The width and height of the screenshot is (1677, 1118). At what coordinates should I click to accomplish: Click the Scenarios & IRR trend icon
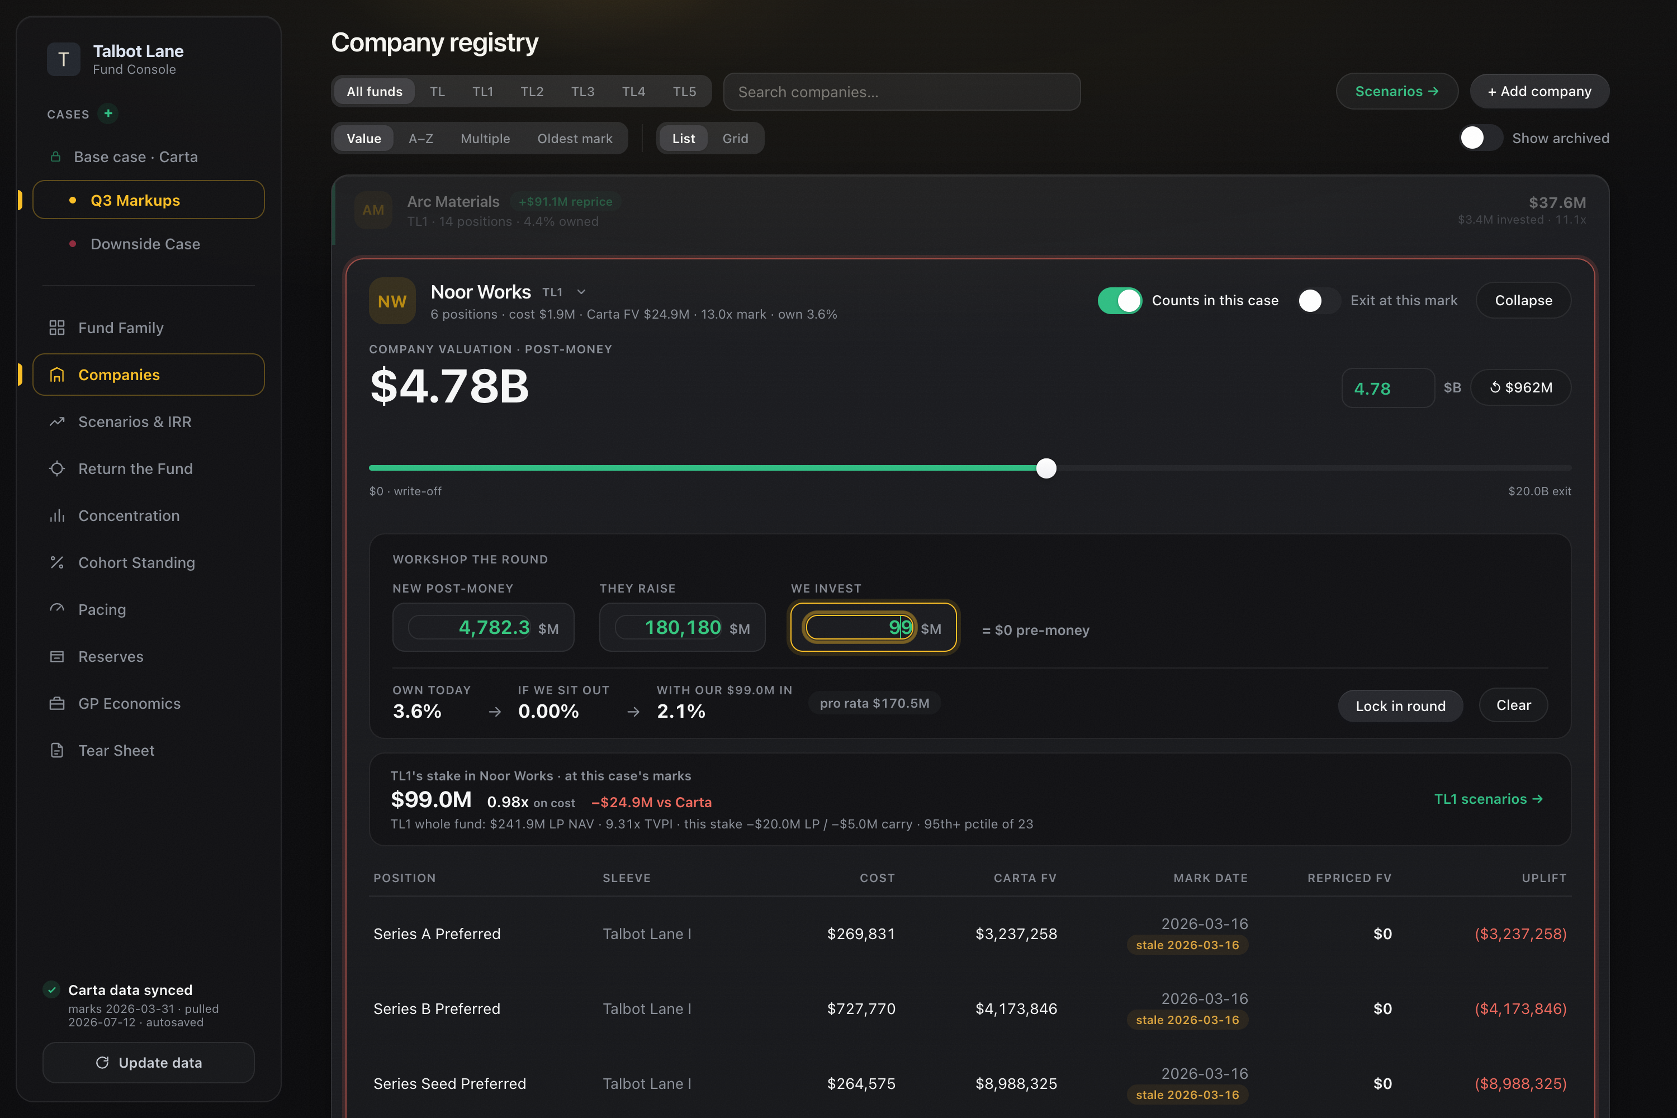tap(57, 421)
